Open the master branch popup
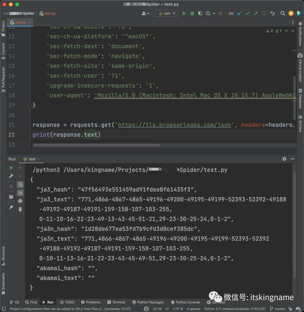The width and height of the screenshot is (304, 312). click(x=278, y=309)
